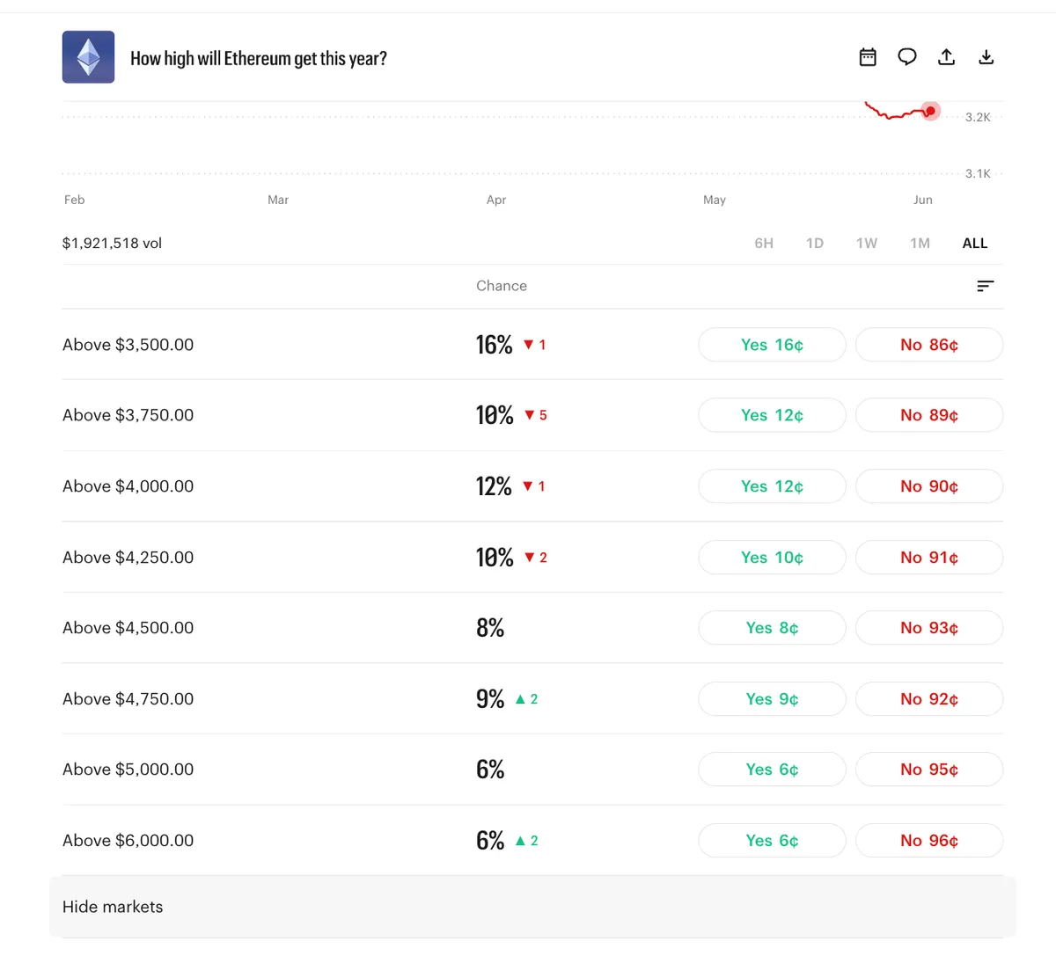The image size is (1056, 956).
Task: Click the share upload icon
Action: [947, 57]
